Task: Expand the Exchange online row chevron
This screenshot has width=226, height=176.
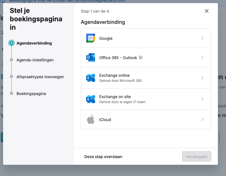Action: click(x=202, y=78)
